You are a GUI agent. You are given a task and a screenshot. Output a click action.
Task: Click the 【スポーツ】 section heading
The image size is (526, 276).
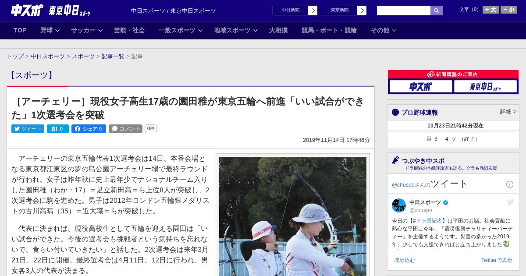point(32,75)
